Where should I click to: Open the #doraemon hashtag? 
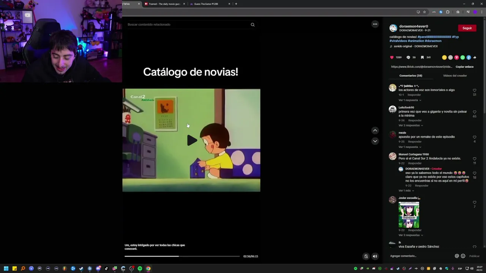click(x=433, y=41)
